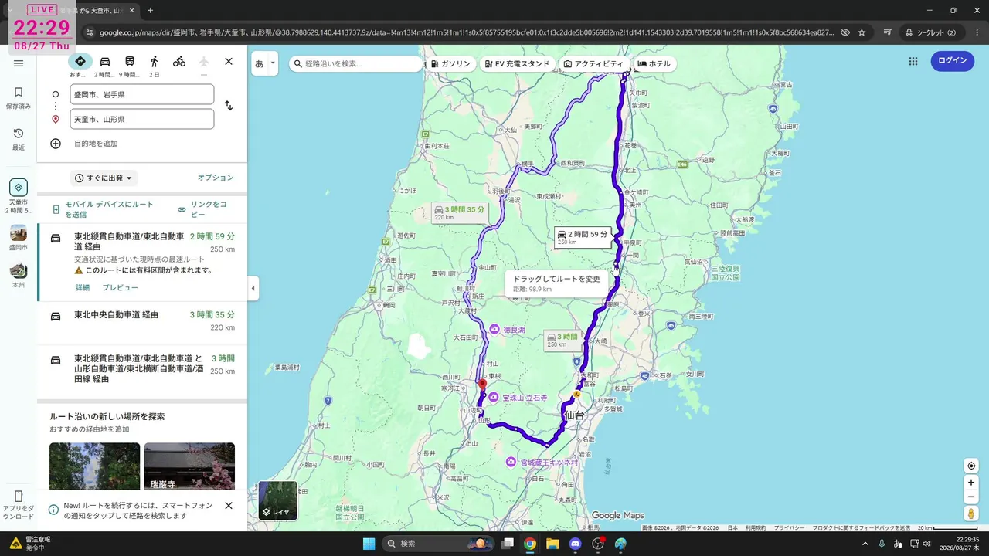Screen dimensions: 989x556
Task: Open the browser media control button
Action: (888, 32)
